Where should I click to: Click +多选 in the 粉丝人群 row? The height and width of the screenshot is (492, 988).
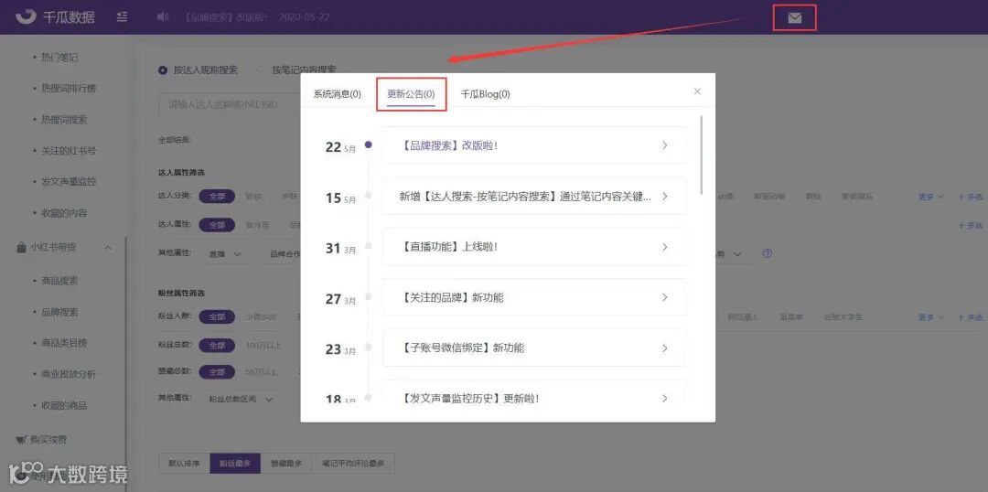[970, 317]
